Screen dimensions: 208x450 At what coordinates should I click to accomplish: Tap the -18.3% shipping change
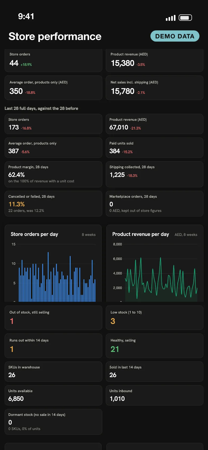point(132,176)
